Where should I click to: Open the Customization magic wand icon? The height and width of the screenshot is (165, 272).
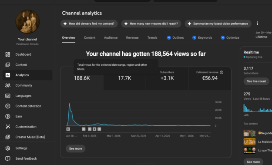pos(8,127)
